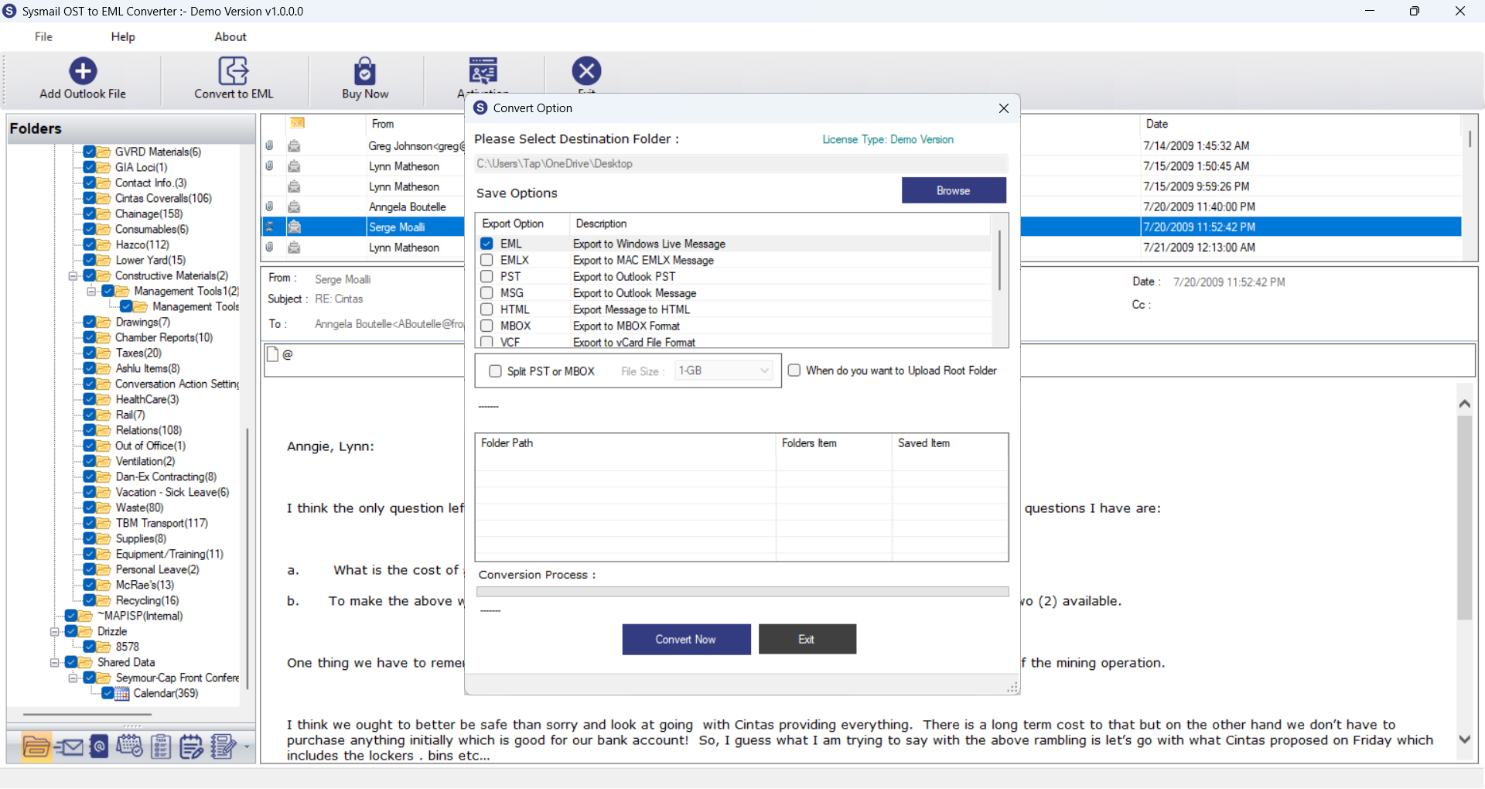Screen dimensions: 1485x789
Task: Click the Activation toolbar icon
Action: [483, 71]
